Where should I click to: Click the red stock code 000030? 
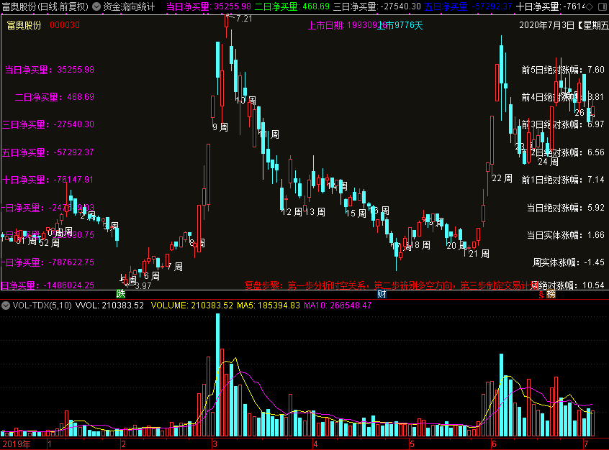point(65,25)
